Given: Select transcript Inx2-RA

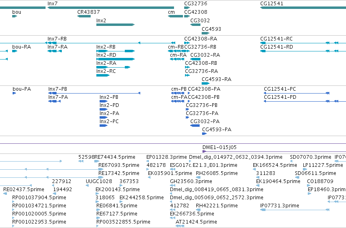Looking at the screenshot, I should (106, 63).
